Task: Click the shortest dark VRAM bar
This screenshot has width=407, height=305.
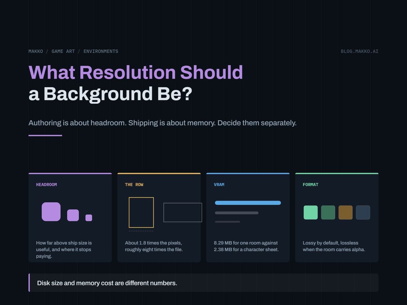Action: pos(228,222)
